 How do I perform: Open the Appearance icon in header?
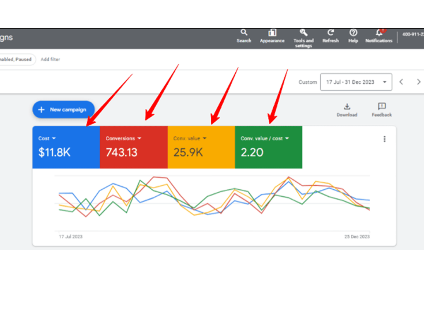pos(272,33)
